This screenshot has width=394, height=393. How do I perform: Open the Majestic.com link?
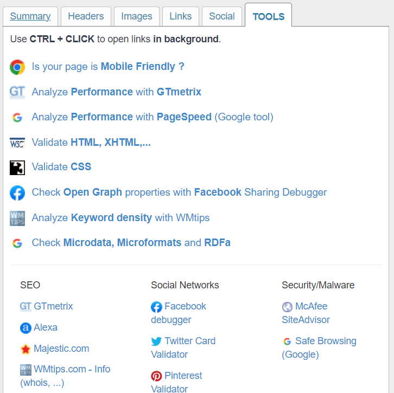(x=61, y=349)
